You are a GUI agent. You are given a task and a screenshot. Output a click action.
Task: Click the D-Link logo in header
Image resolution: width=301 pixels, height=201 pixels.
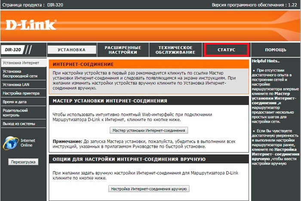(x=31, y=25)
